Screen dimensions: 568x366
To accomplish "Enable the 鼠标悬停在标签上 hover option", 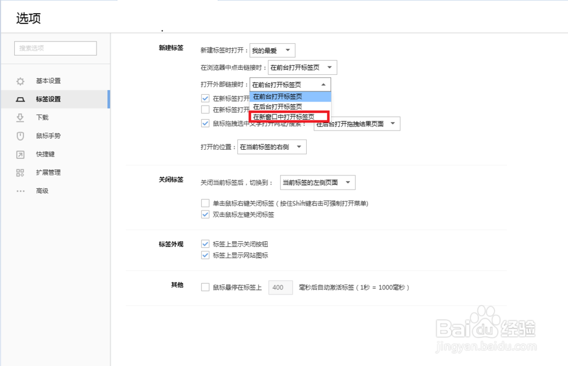I will [205, 287].
